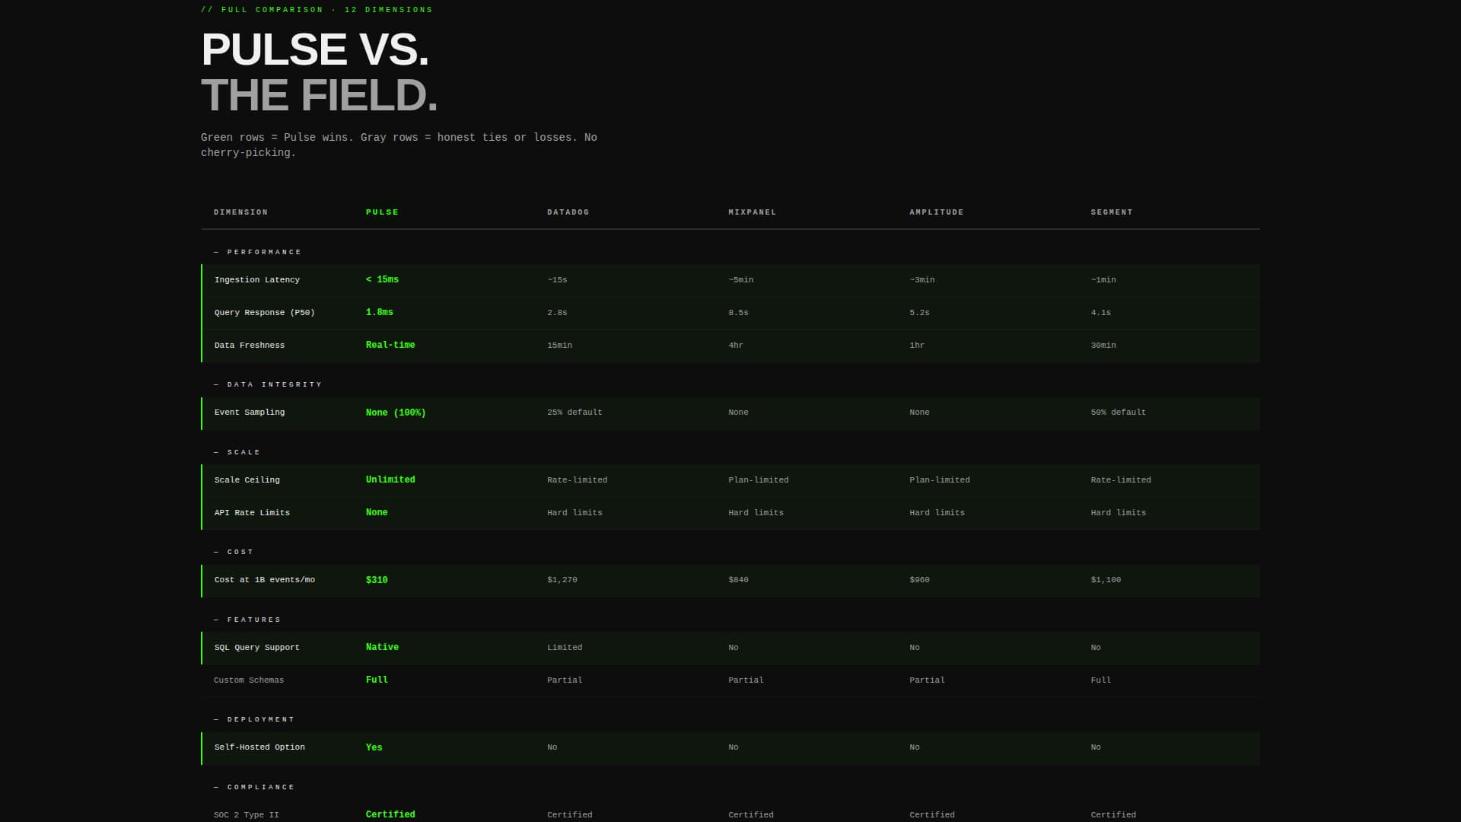The image size is (1461, 822).
Task: Select the Query Response (P50) label
Action: (x=264, y=313)
